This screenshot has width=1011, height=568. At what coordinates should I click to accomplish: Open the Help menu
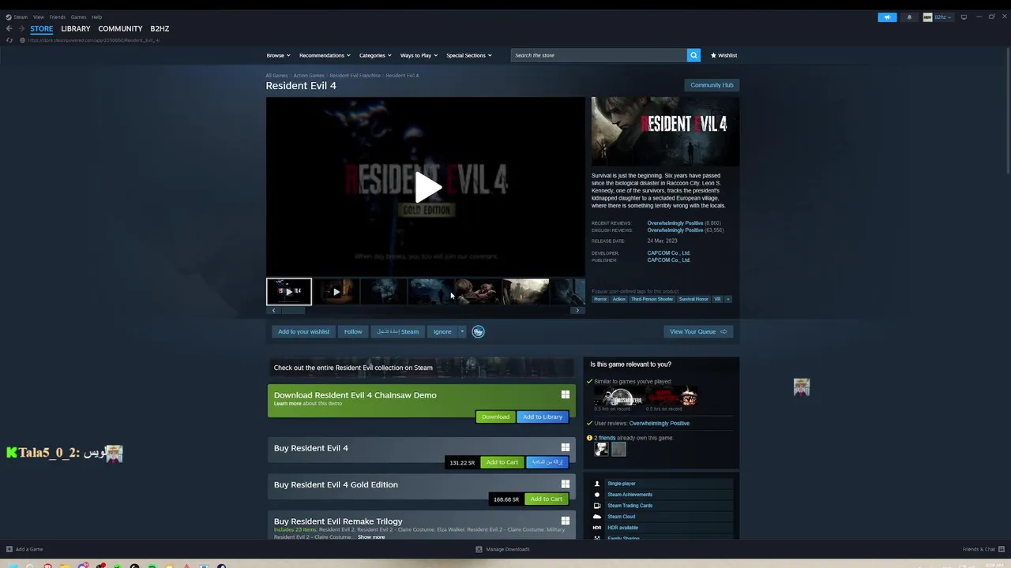point(96,17)
